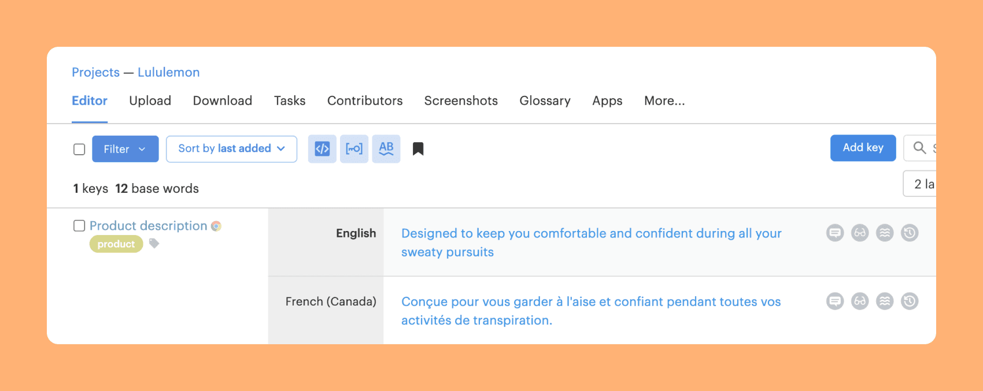The image size is (983, 391).
Task: Edit the French (Canada) translation text
Action: 590,311
